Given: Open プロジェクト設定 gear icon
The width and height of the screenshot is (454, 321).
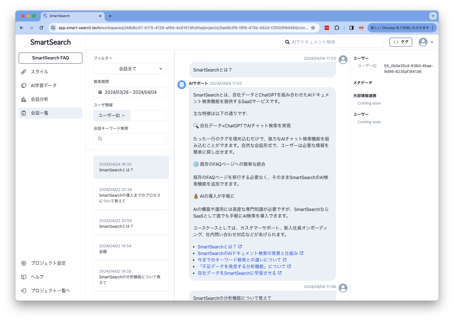Looking at the screenshot, I should coord(24,263).
